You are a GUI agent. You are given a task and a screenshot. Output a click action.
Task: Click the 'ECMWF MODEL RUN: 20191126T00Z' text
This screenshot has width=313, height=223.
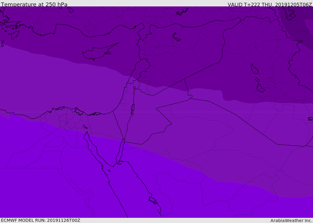(41, 220)
